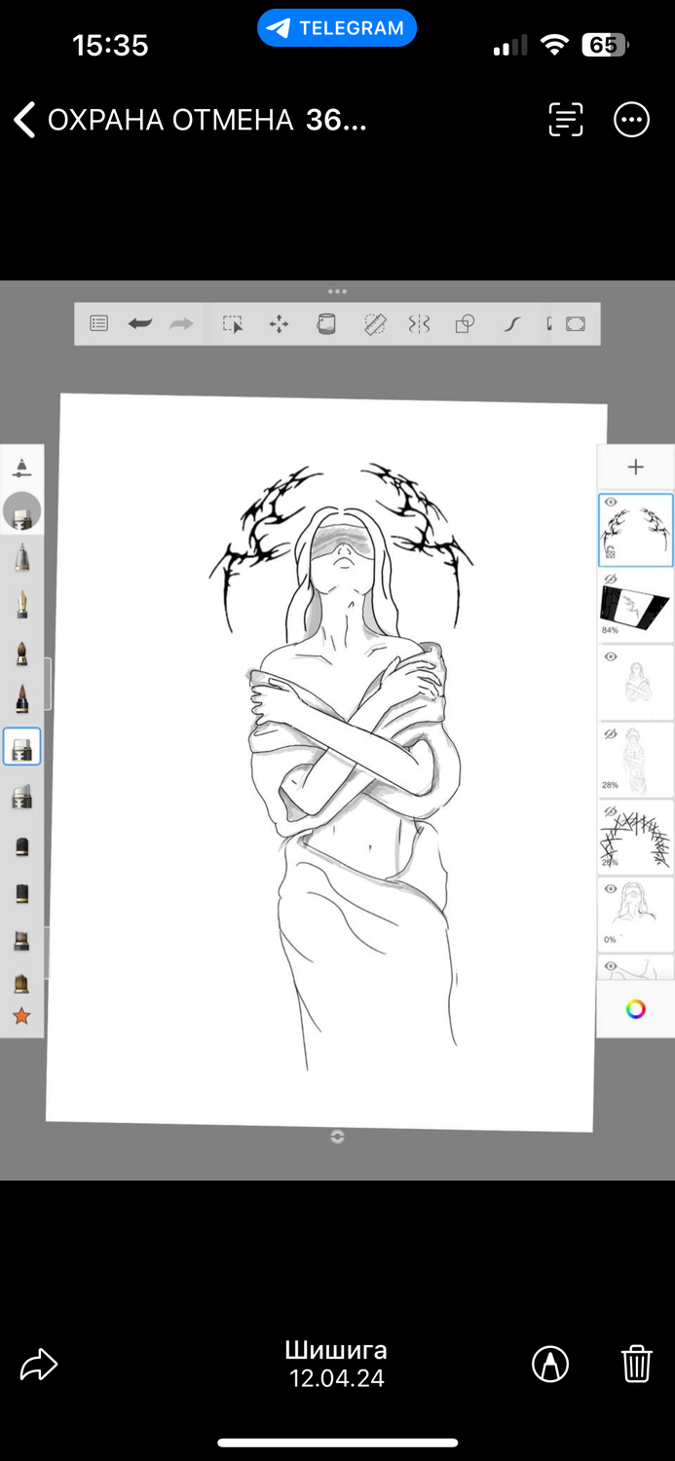This screenshot has width=675, height=1461.
Task: Show the hidden 28% figure layer
Action: click(x=611, y=733)
